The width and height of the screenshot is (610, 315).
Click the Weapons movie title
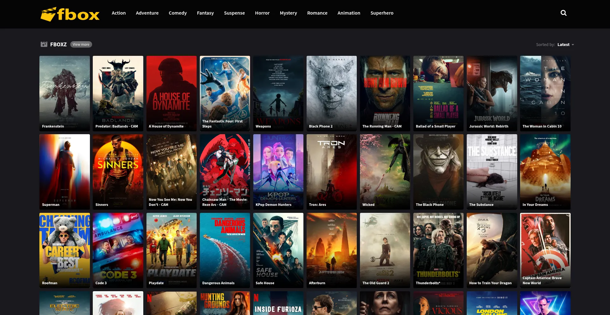[263, 126]
